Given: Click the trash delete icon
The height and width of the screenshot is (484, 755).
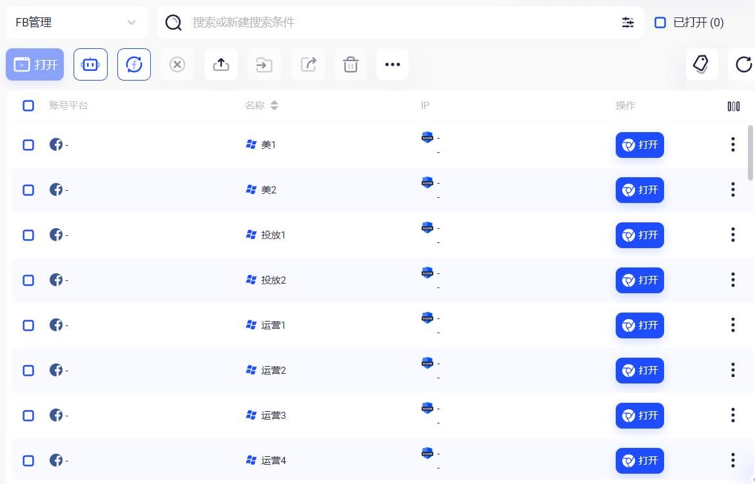Looking at the screenshot, I should tap(351, 64).
